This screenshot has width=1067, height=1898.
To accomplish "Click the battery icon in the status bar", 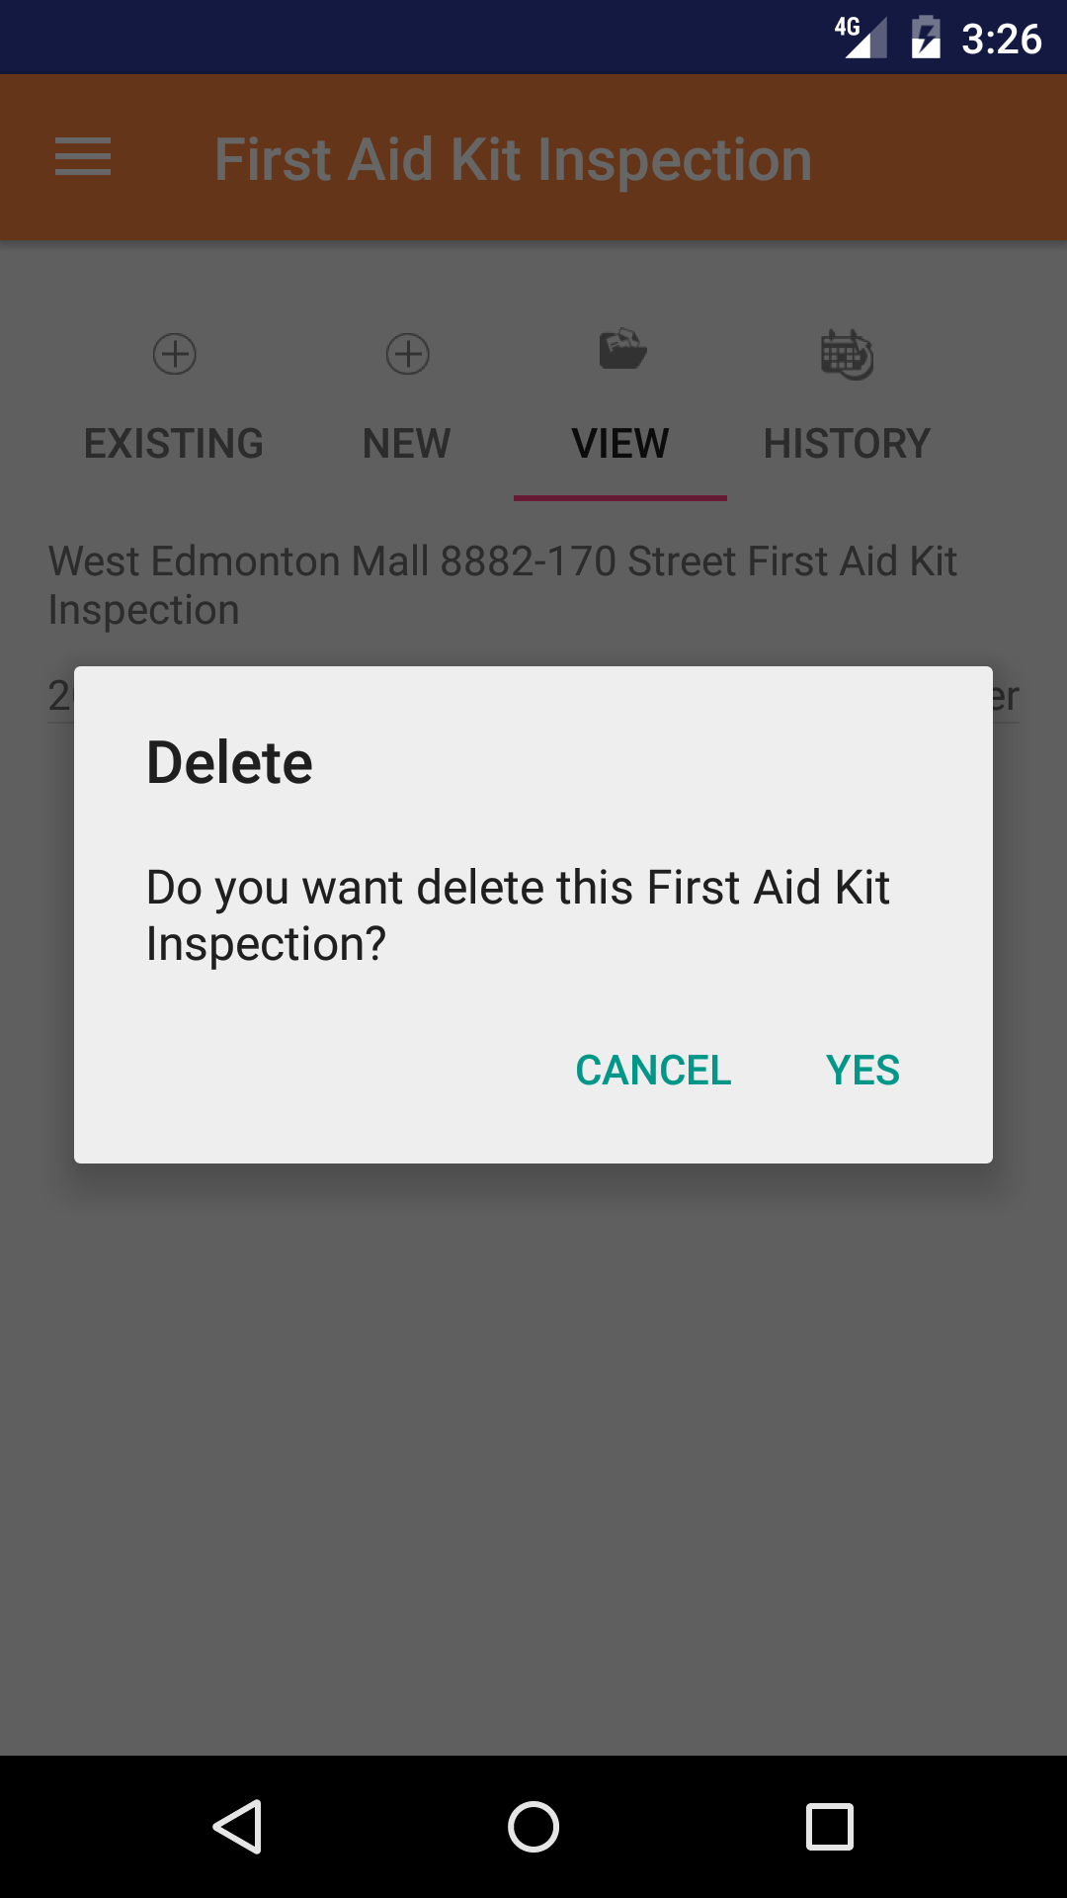I will pyautogui.click(x=926, y=38).
